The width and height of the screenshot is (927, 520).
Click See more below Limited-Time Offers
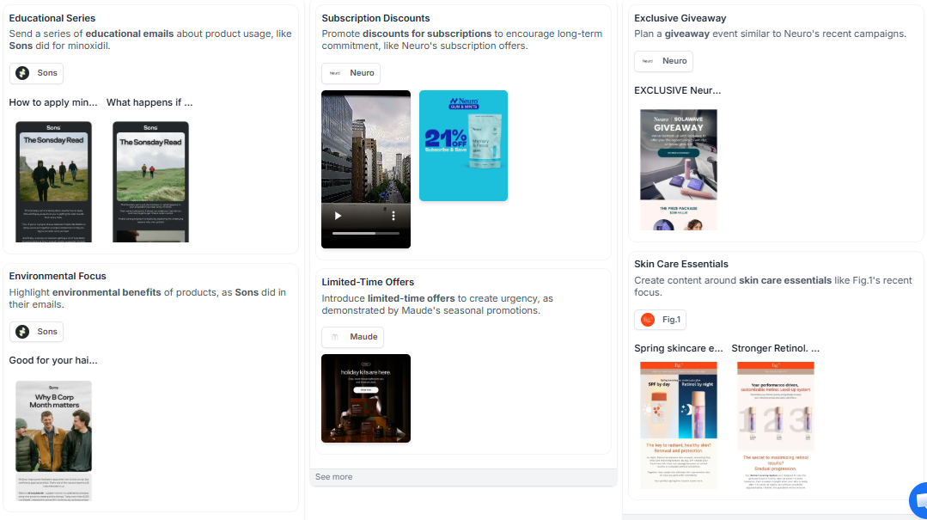click(x=334, y=477)
